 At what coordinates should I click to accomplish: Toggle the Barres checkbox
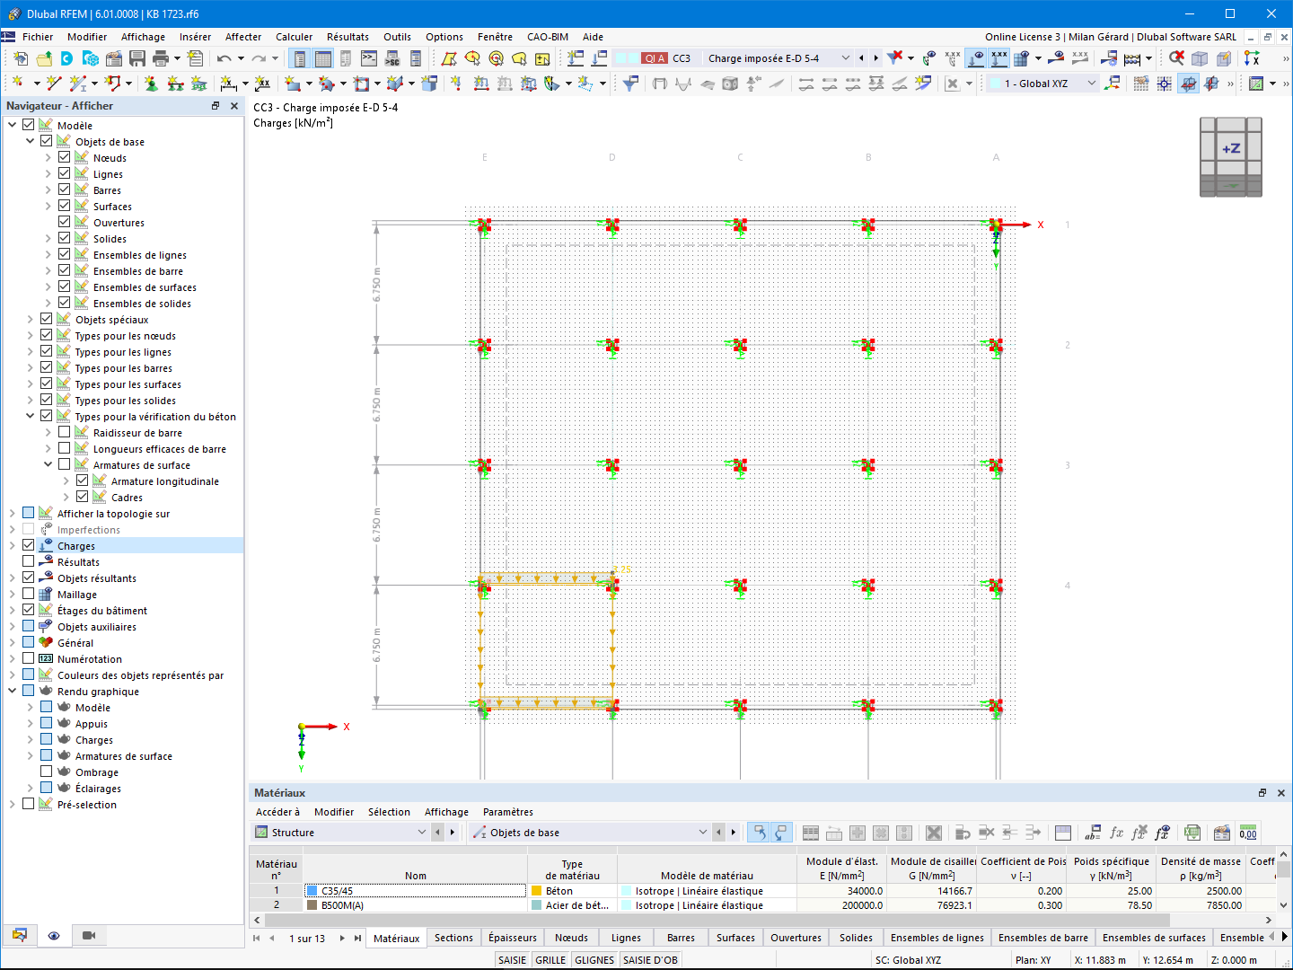65,190
